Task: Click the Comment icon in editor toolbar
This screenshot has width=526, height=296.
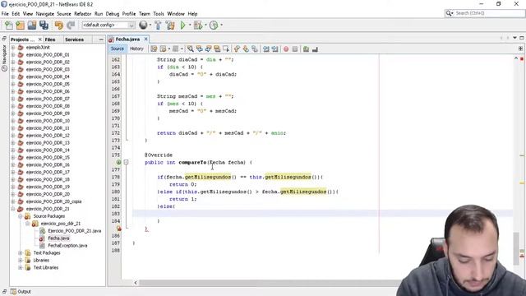Action: (x=306, y=49)
